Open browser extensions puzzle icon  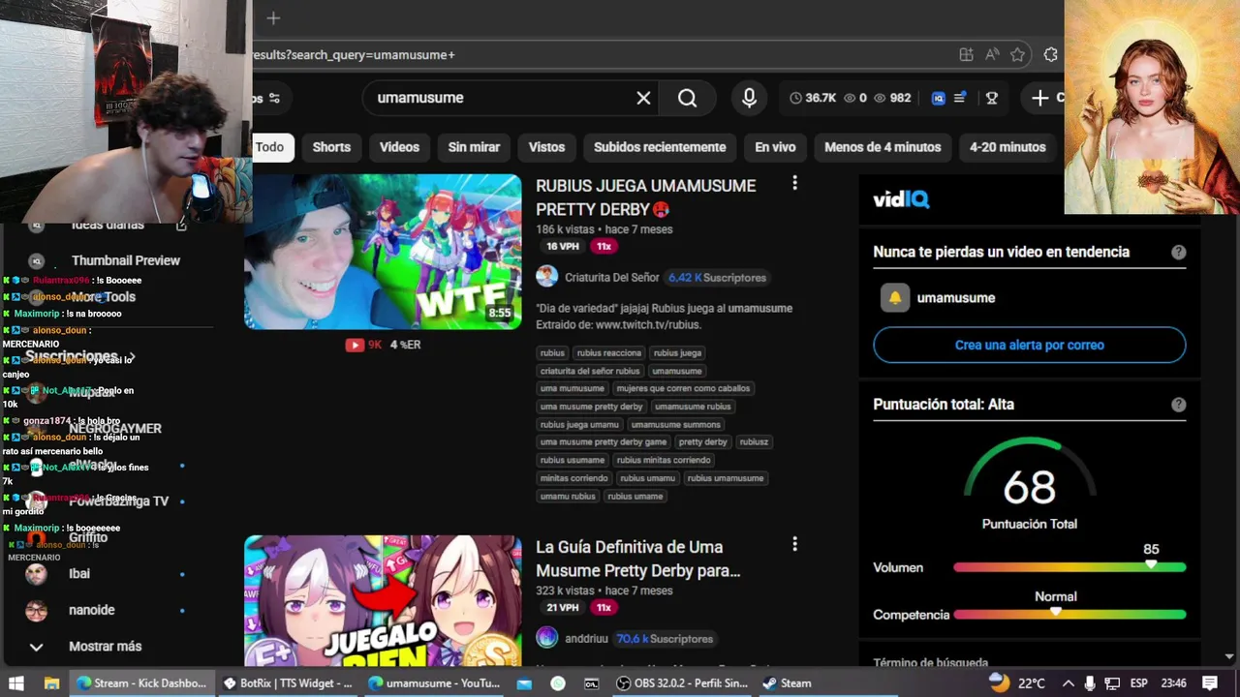pos(1050,55)
